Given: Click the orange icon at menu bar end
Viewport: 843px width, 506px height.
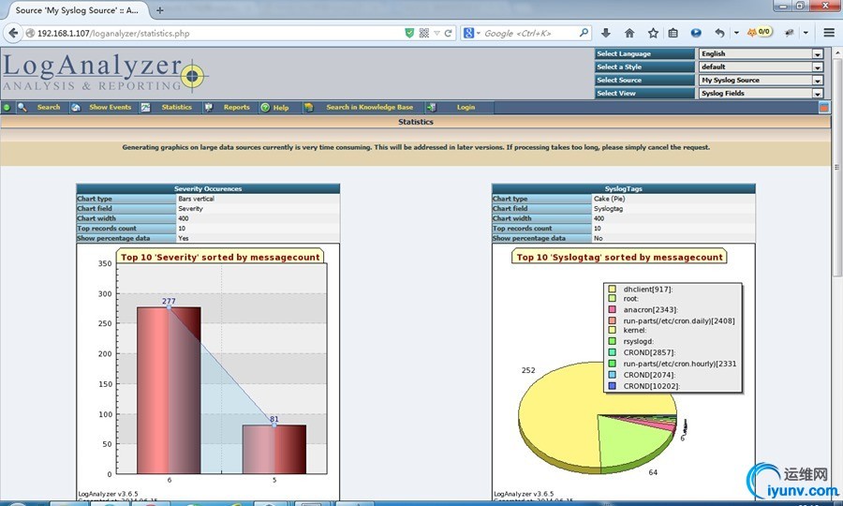Looking at the screenshot, I should pos(823,108).
